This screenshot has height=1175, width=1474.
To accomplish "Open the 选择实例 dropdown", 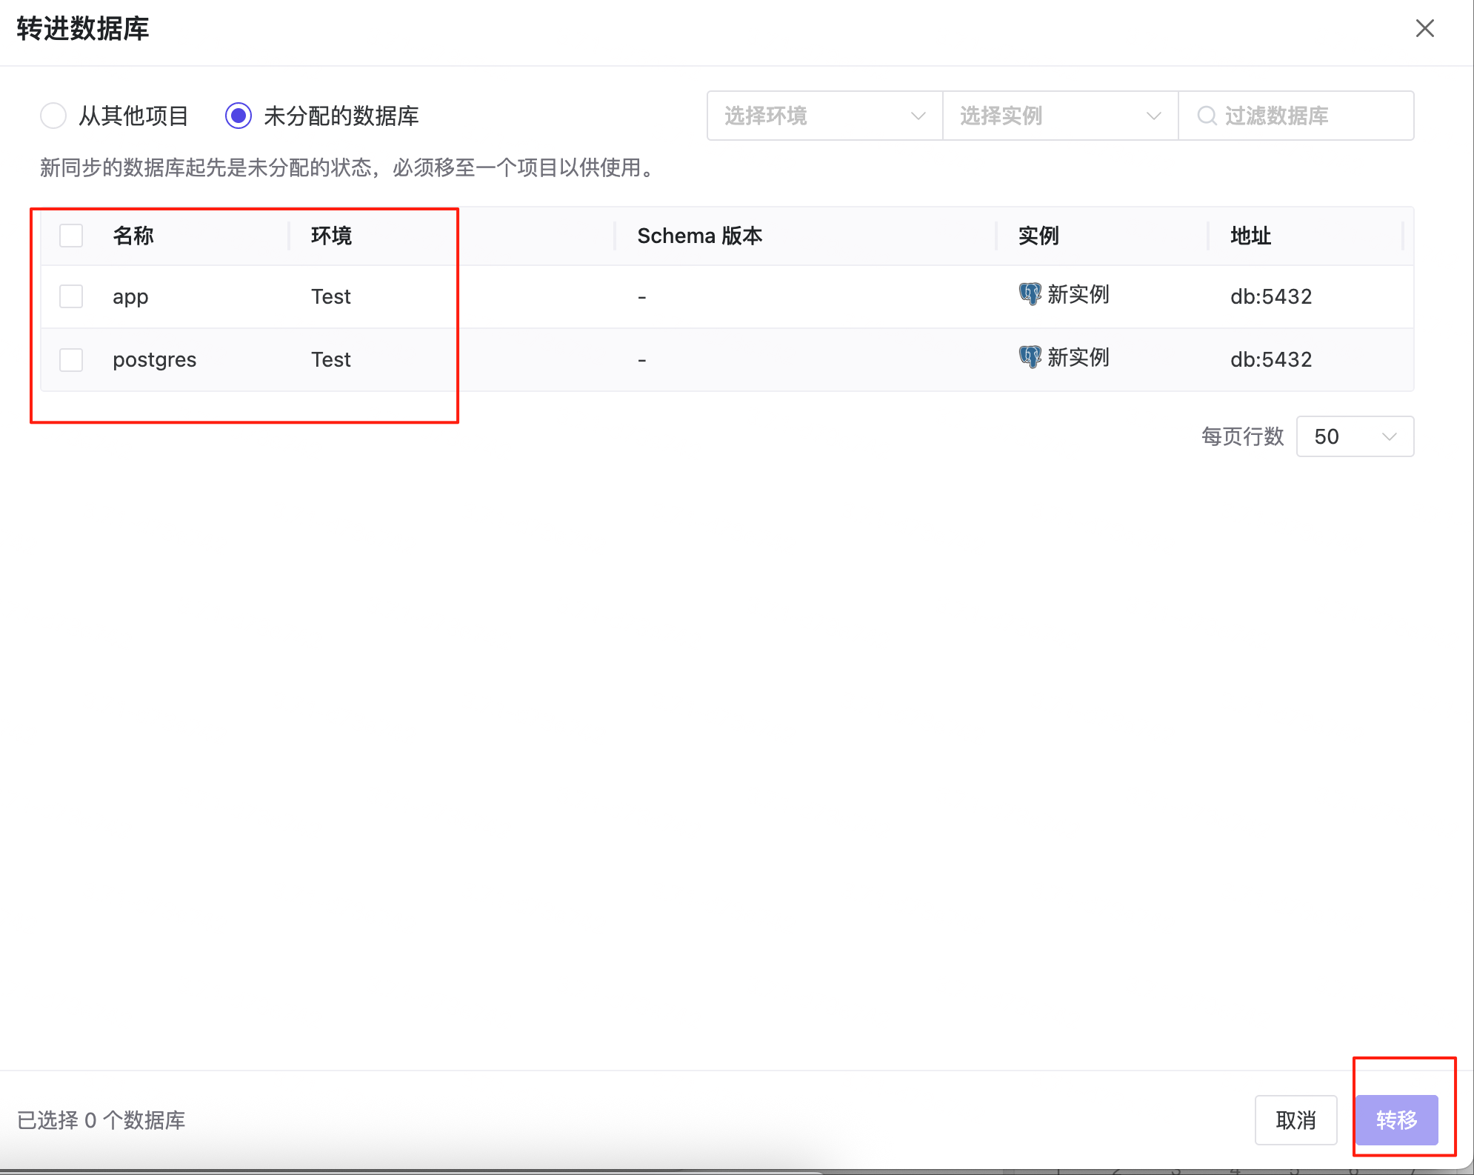I will (x=1060, y=116).
